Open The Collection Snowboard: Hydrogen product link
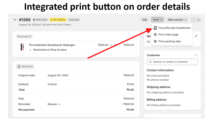Image resolution: width=214 pixels, height=120 pixels. coord(52,45)
